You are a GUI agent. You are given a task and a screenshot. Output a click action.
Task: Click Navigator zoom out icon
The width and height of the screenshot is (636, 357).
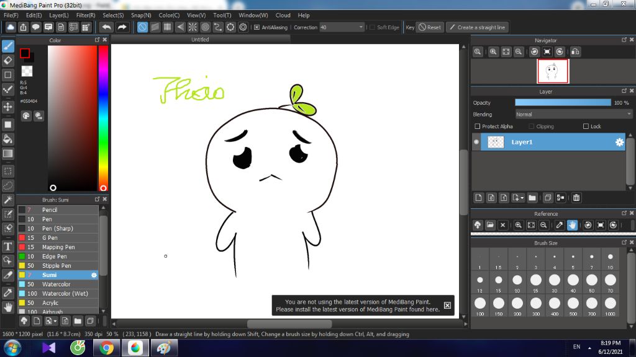click(x=519, y=52)
